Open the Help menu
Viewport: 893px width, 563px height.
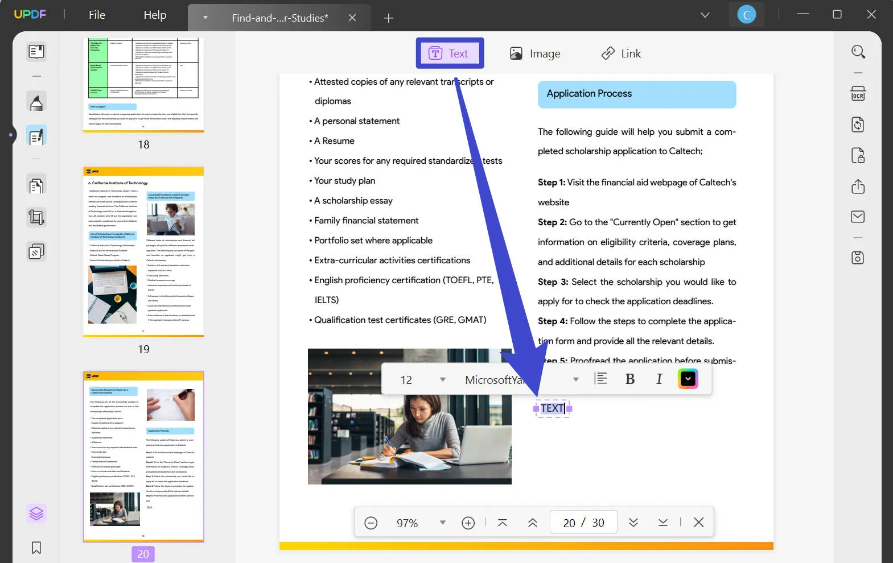[x=155, y=15]
